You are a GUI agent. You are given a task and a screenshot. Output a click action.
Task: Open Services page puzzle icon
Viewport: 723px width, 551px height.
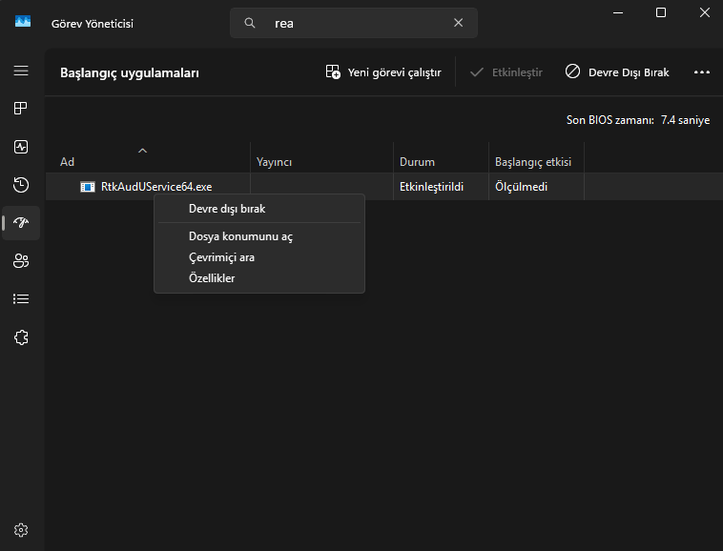coord(21,337)
